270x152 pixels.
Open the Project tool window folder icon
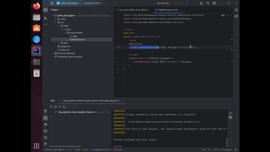point(46,10)
